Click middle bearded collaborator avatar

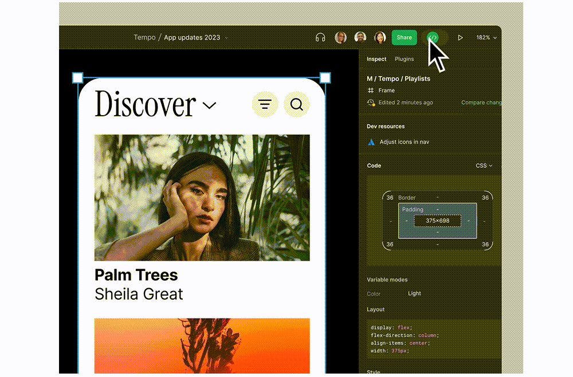[x=360, y=37]
